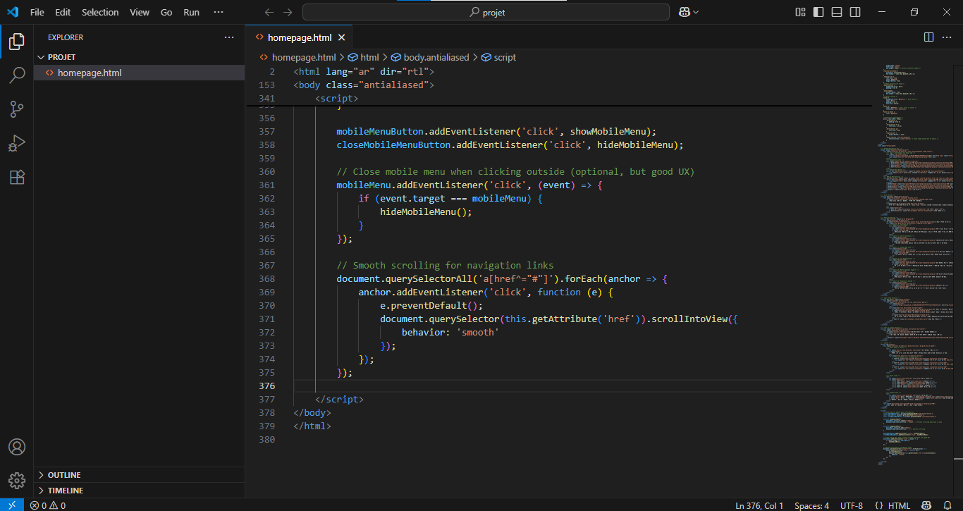This screenshot has width=963, height=511.
Task: Split the editor to the right
Action: tap(928, 37)
